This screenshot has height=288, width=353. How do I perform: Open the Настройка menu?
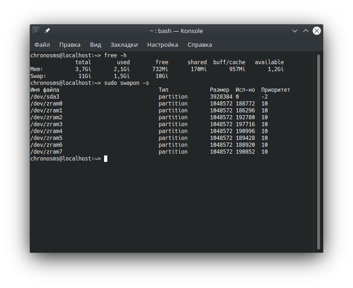click(x=163, y=45)
